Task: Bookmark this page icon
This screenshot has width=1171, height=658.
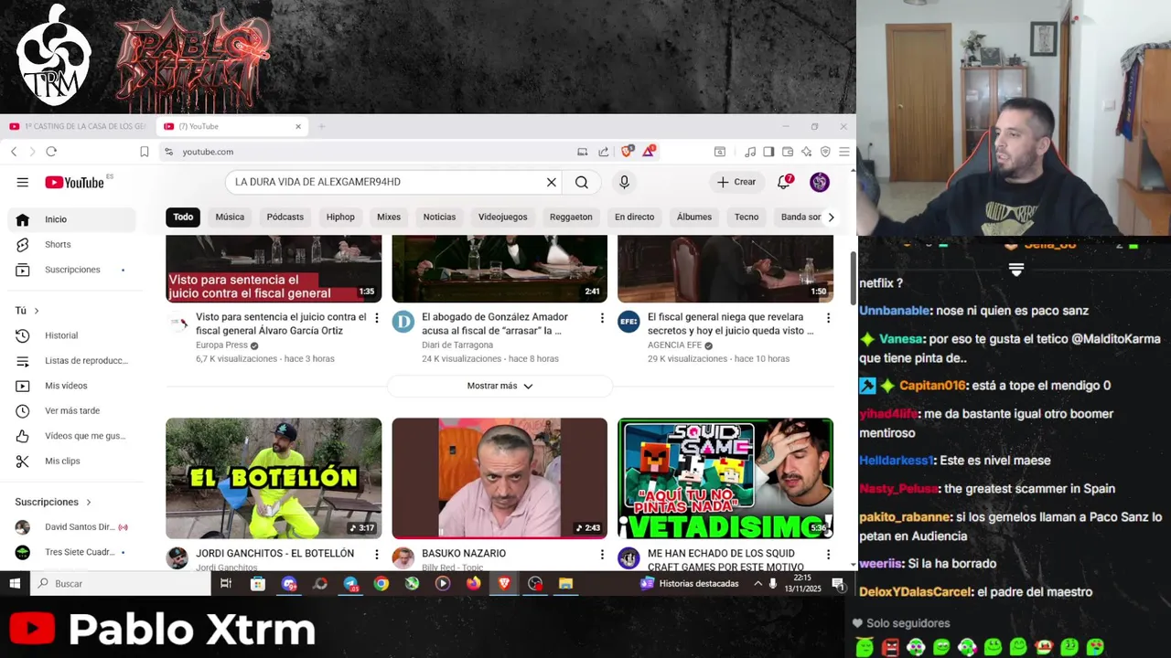Action: pyautogui.click(x=144, y=152)
